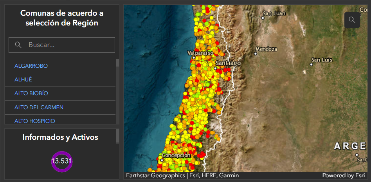
Task: Pick ALTO DEL CARMEN comuna
Action: (x=39, y=107)
